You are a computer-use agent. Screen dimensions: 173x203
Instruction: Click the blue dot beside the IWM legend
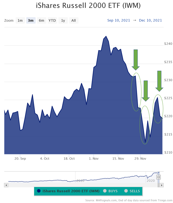[x=39, y=191]
